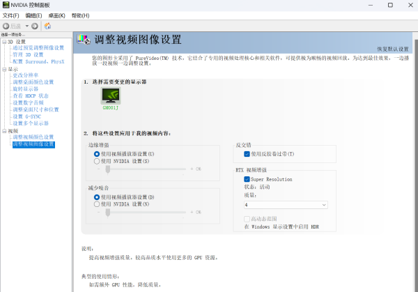418x292 pixels.
Task: Open the 编辑(E) menu
Action: (x=33, y=16)
